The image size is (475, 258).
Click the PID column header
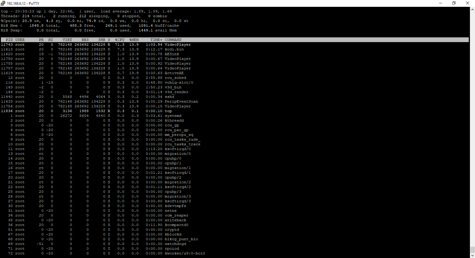coord(9,40)
